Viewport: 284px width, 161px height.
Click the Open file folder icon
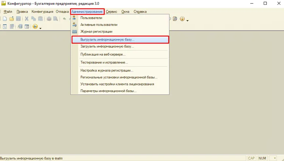[x=11, y=19]
